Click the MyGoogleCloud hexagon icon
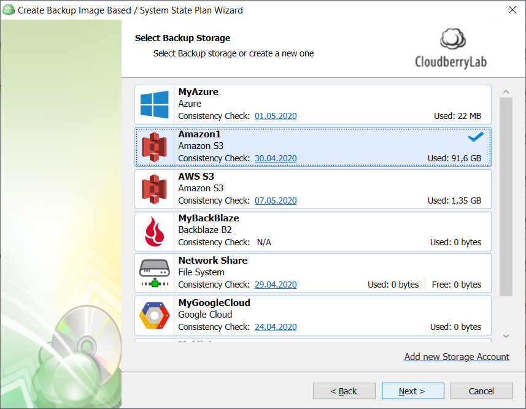 pos(154,315)
